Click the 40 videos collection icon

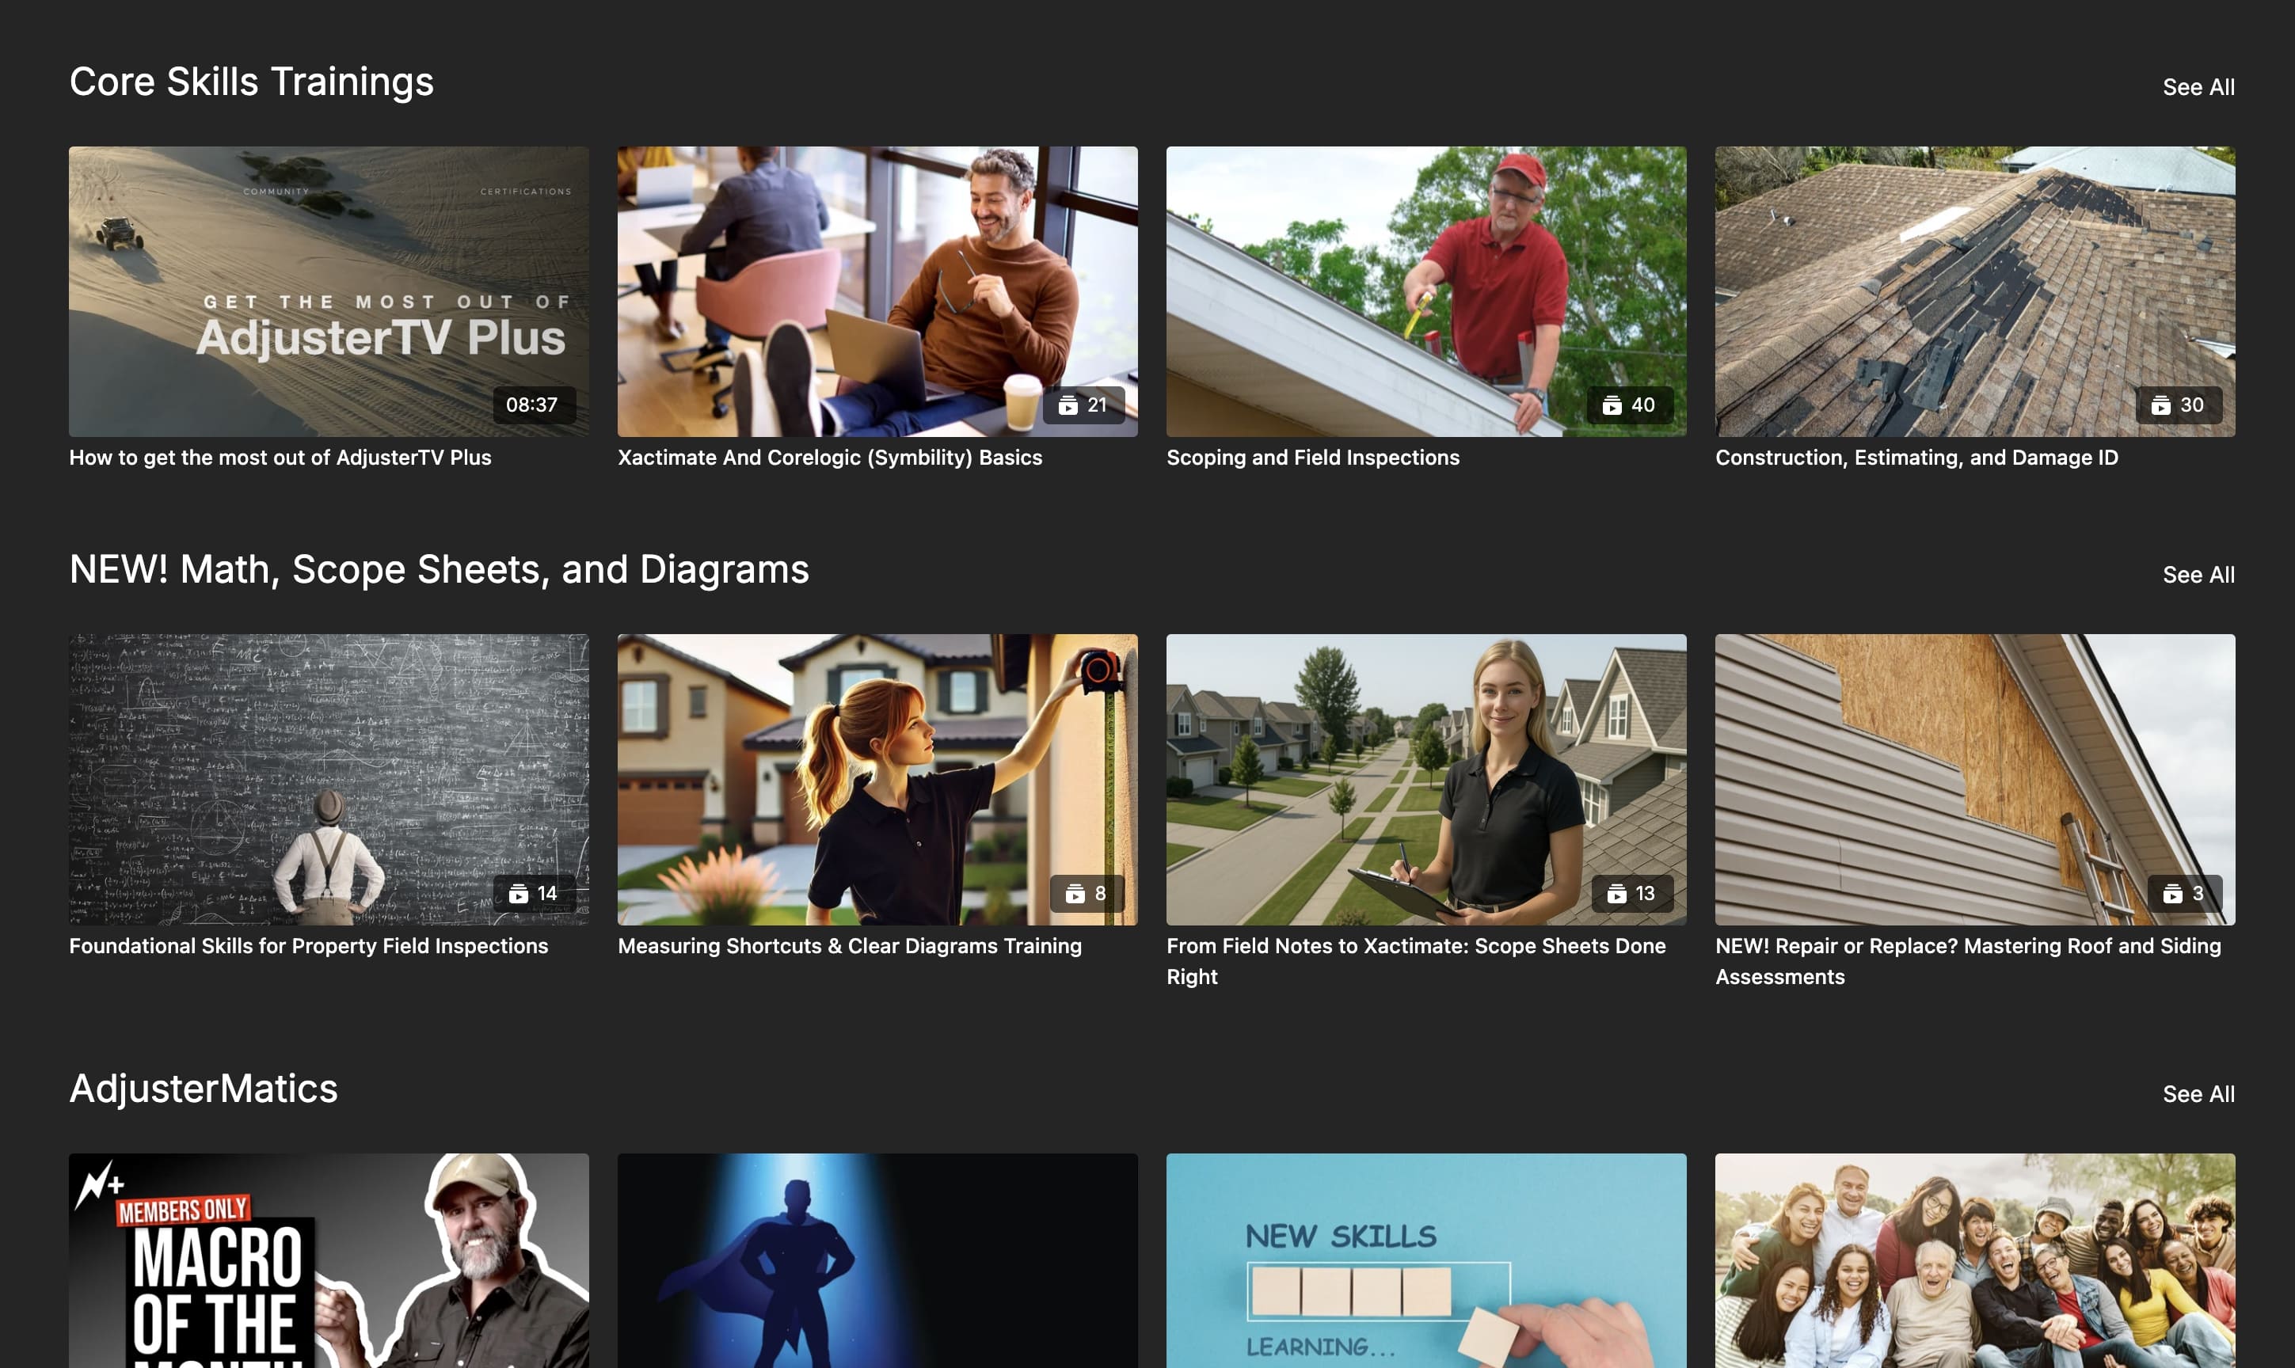coord(1612,405)
